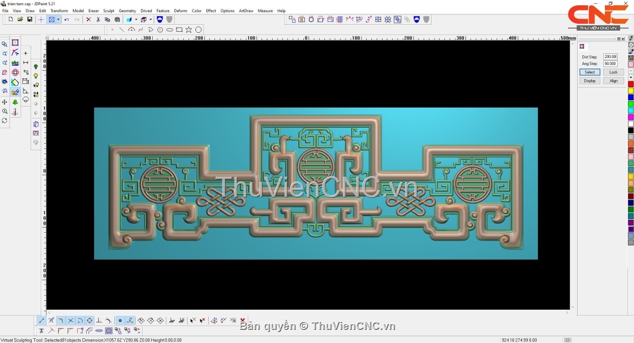The width and height of the screenshot is (634, 343).
Task: Cut selection with scissors icon
Action: pyautogui.click(x=98, y=20)
